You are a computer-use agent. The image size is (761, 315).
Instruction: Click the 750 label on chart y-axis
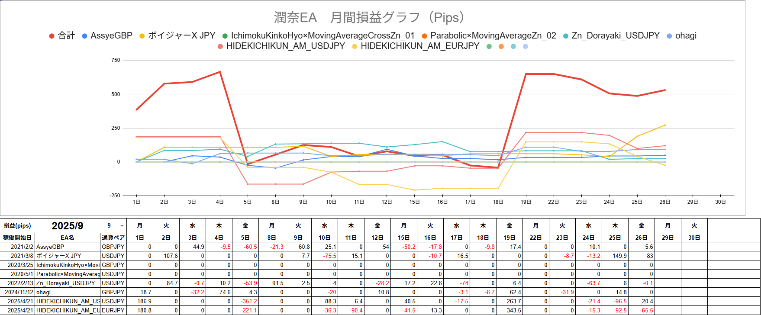pos(116,60)
